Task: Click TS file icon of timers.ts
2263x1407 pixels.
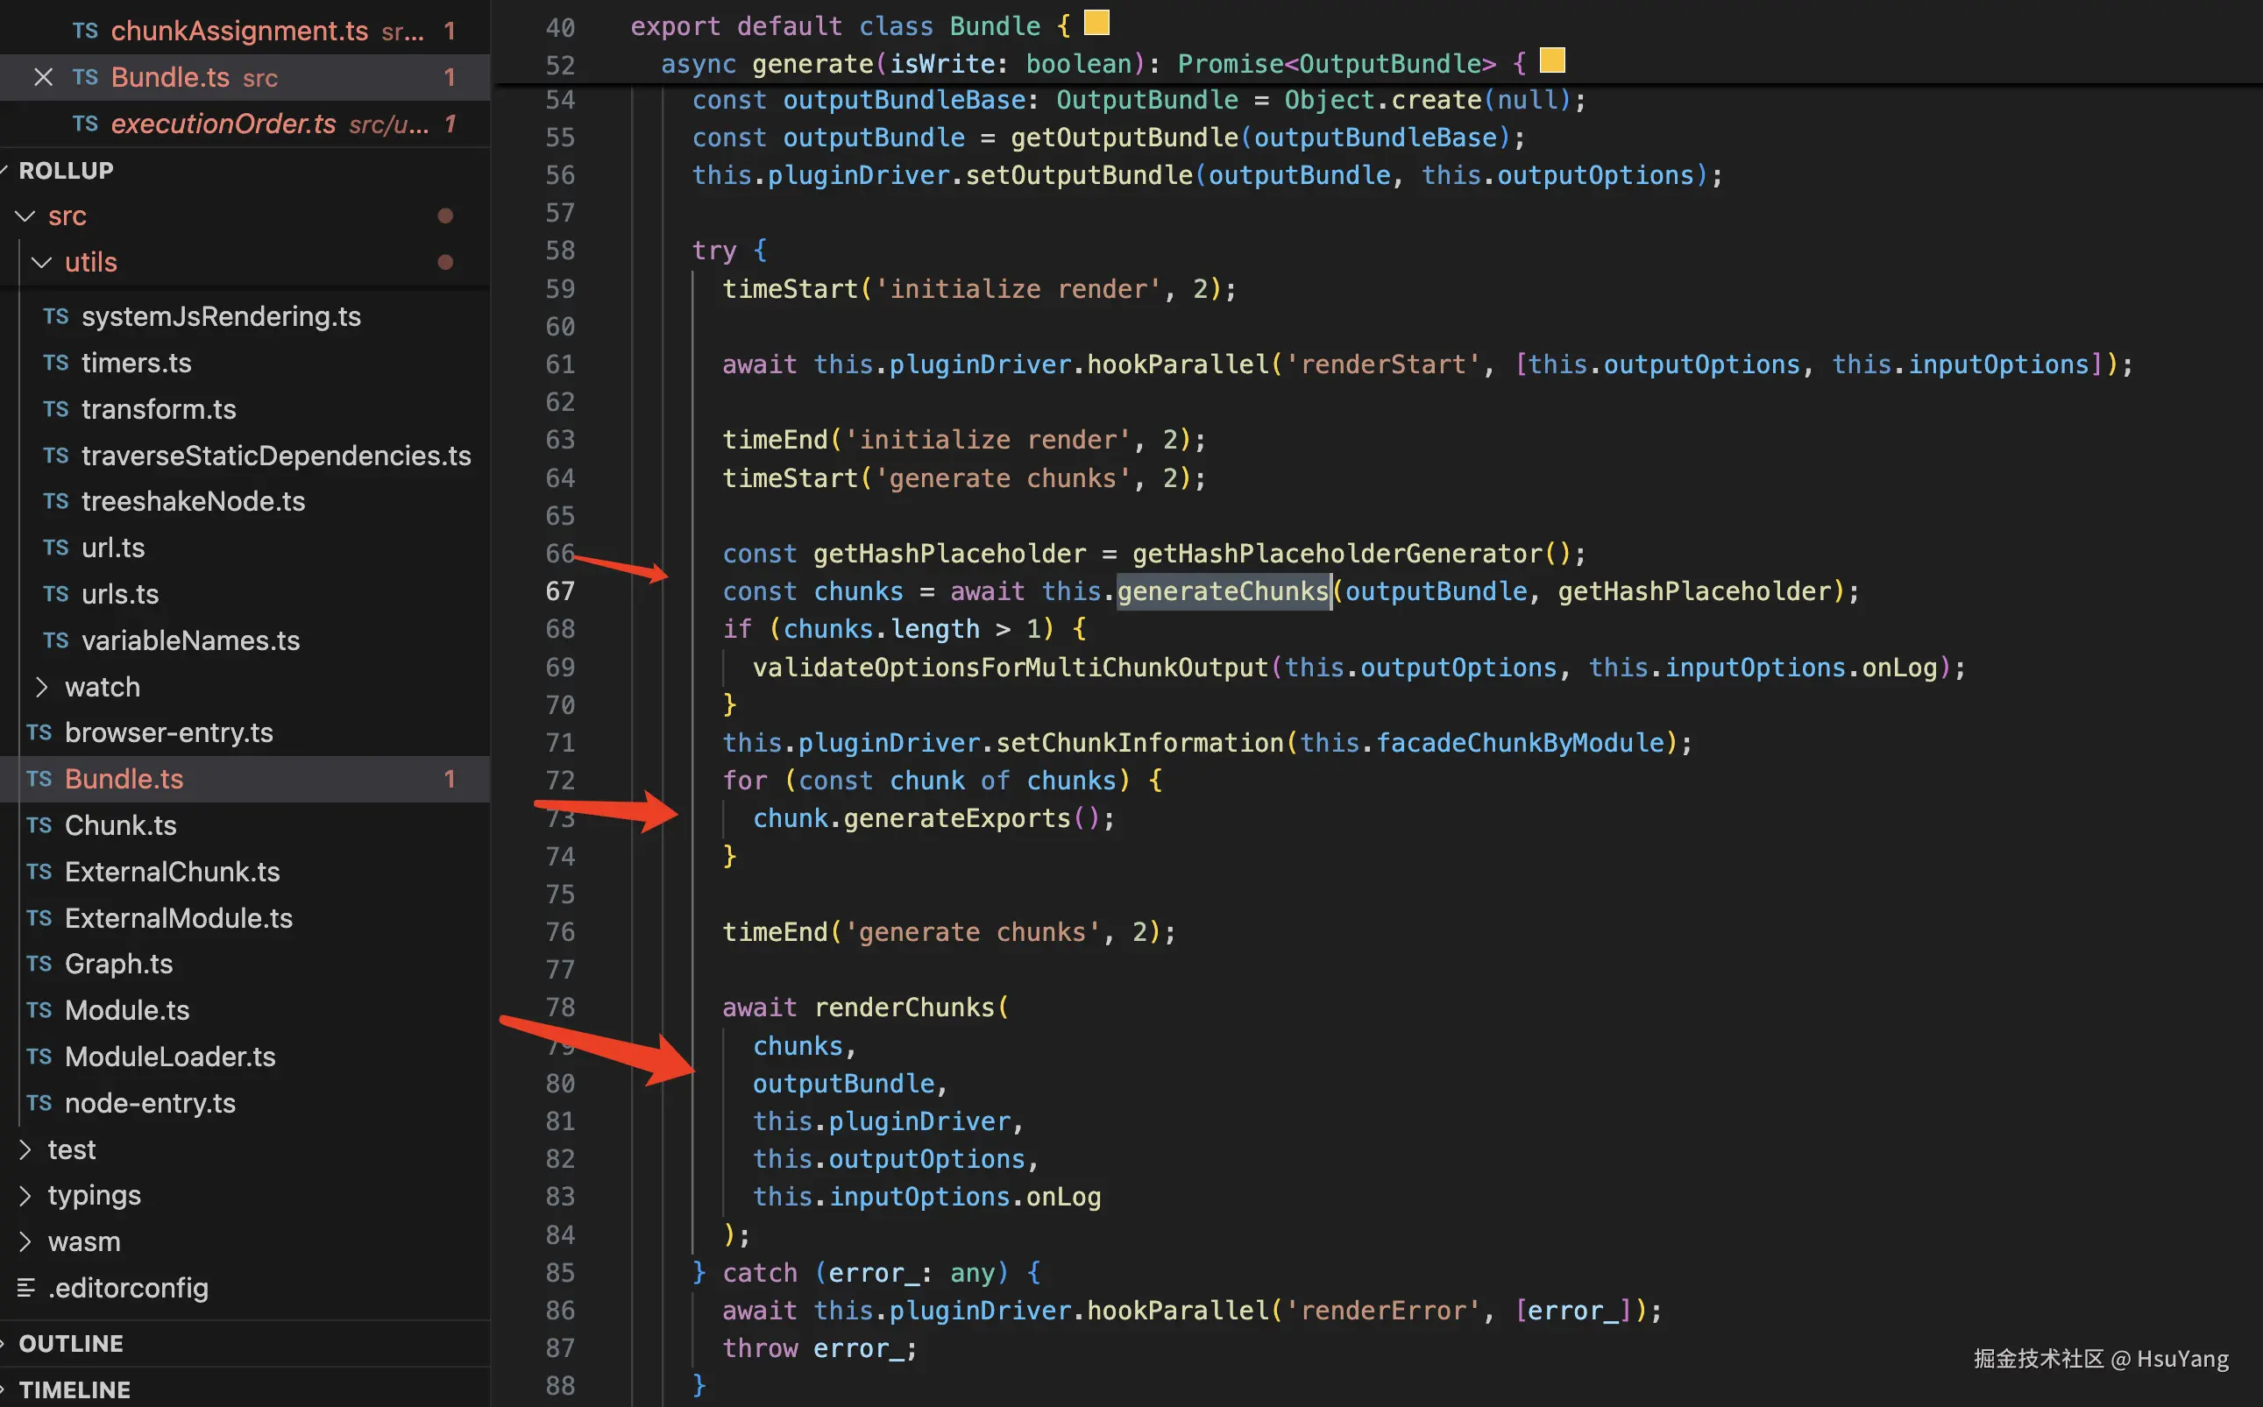Action: (56, 363)
